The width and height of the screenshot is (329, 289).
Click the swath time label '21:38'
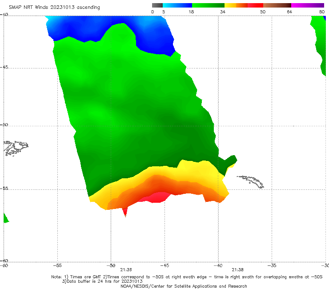tap(237, 270)
